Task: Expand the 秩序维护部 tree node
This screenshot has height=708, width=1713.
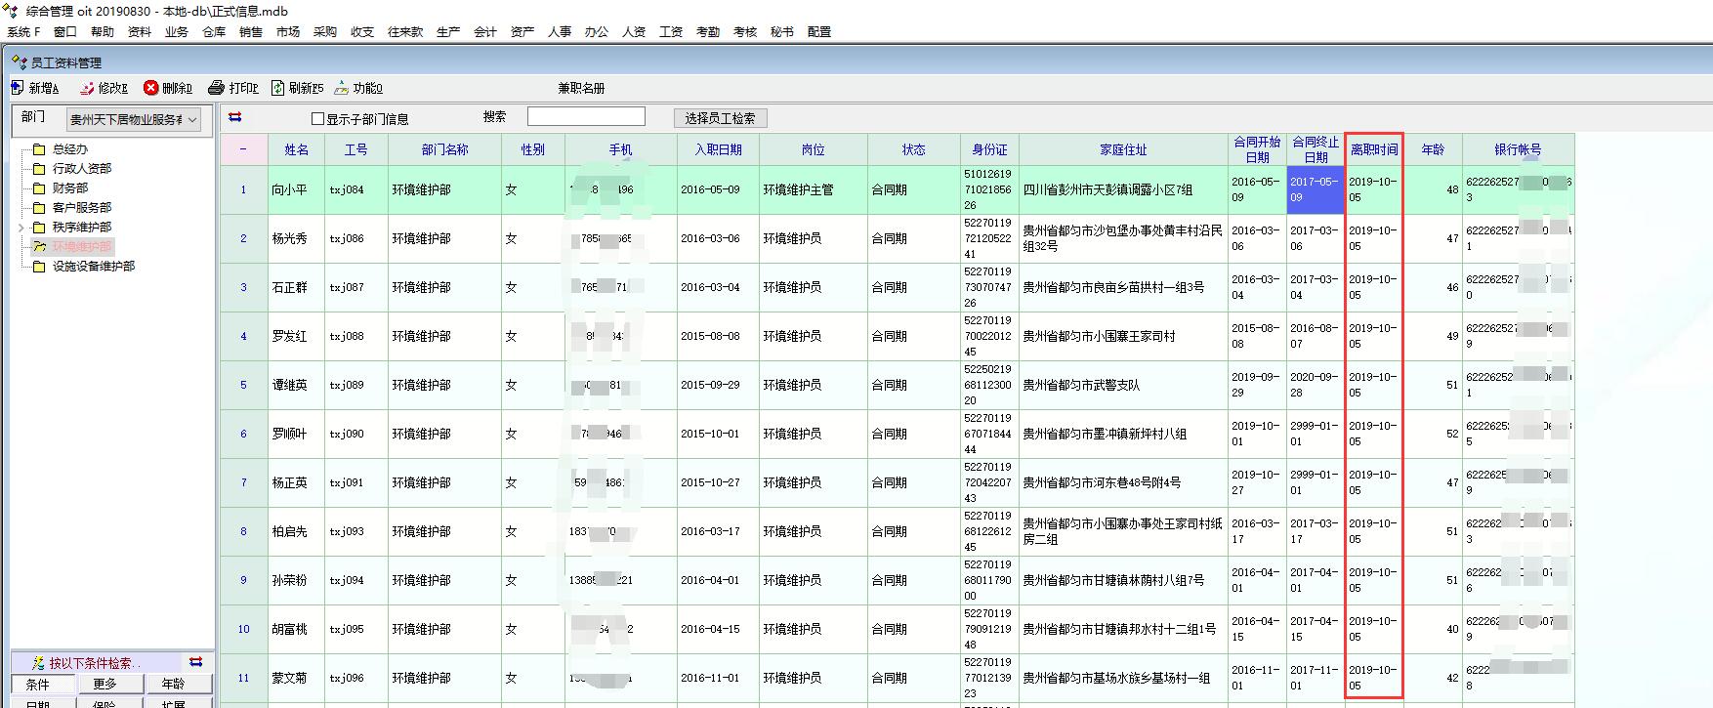Action: [21, 228]
